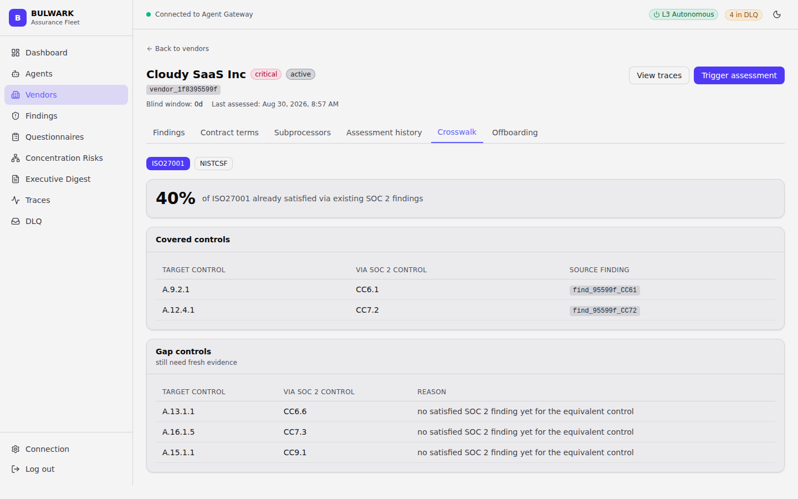
Task: Select gap control A.16.1.5
Action: (178, 432)
